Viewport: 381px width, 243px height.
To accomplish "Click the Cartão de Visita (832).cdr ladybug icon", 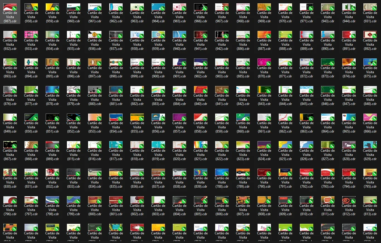I will coord(52,172).
